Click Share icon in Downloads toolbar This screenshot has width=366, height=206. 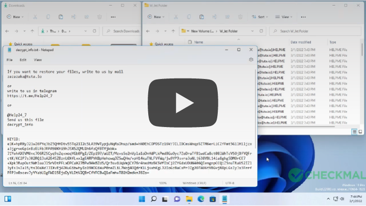click(x=87, y=17)
